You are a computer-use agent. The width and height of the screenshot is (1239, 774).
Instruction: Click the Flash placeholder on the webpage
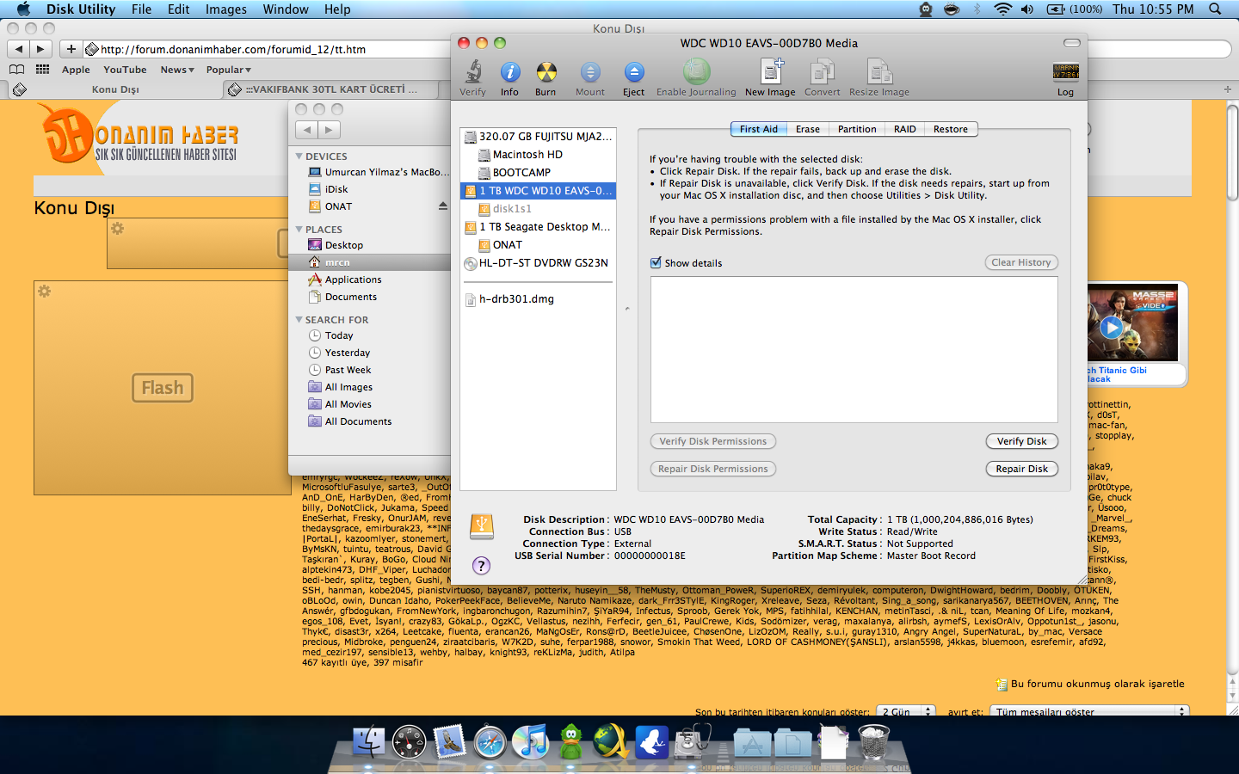tap(163, 388)
